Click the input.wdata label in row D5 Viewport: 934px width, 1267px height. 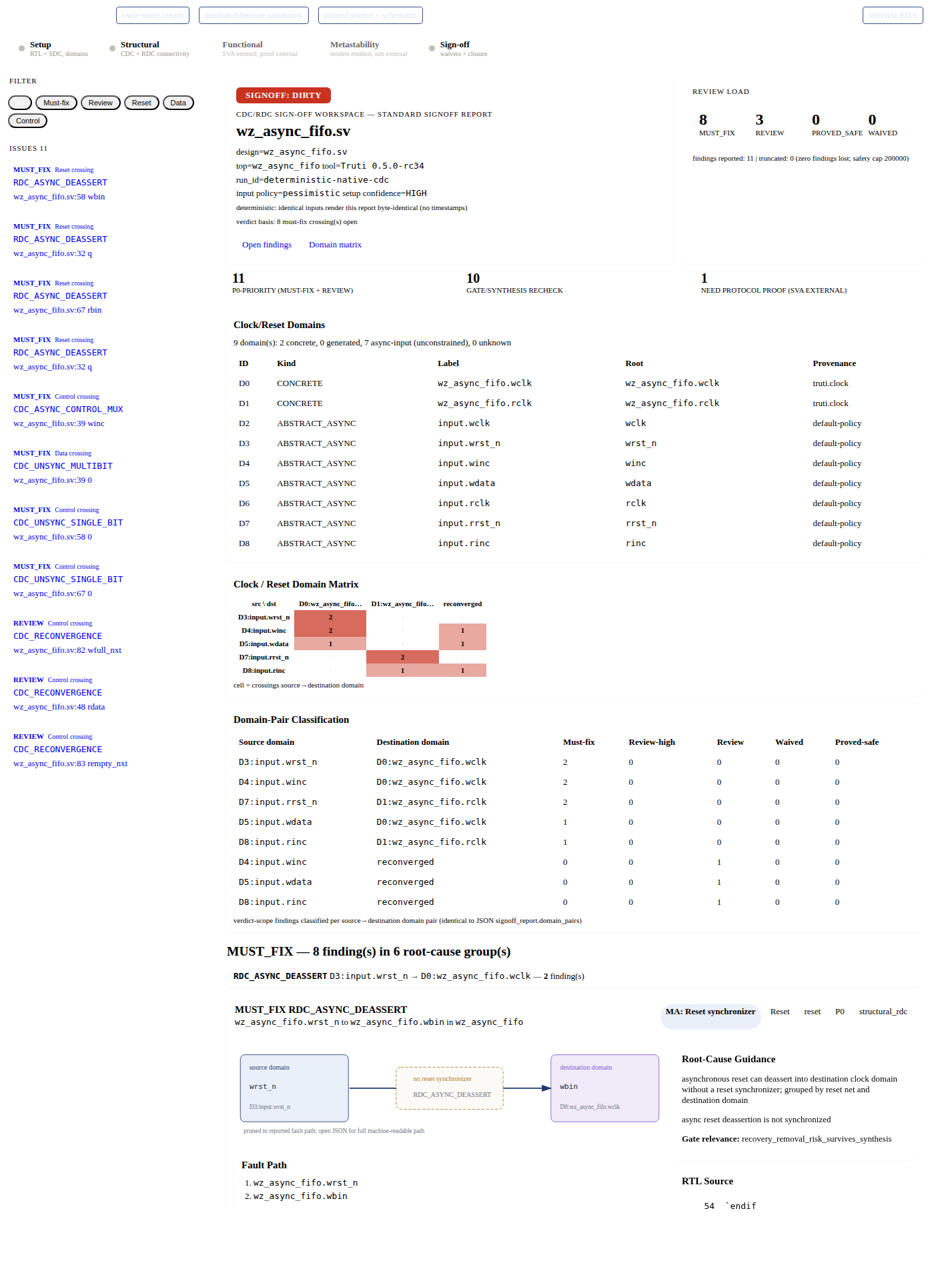466,483
